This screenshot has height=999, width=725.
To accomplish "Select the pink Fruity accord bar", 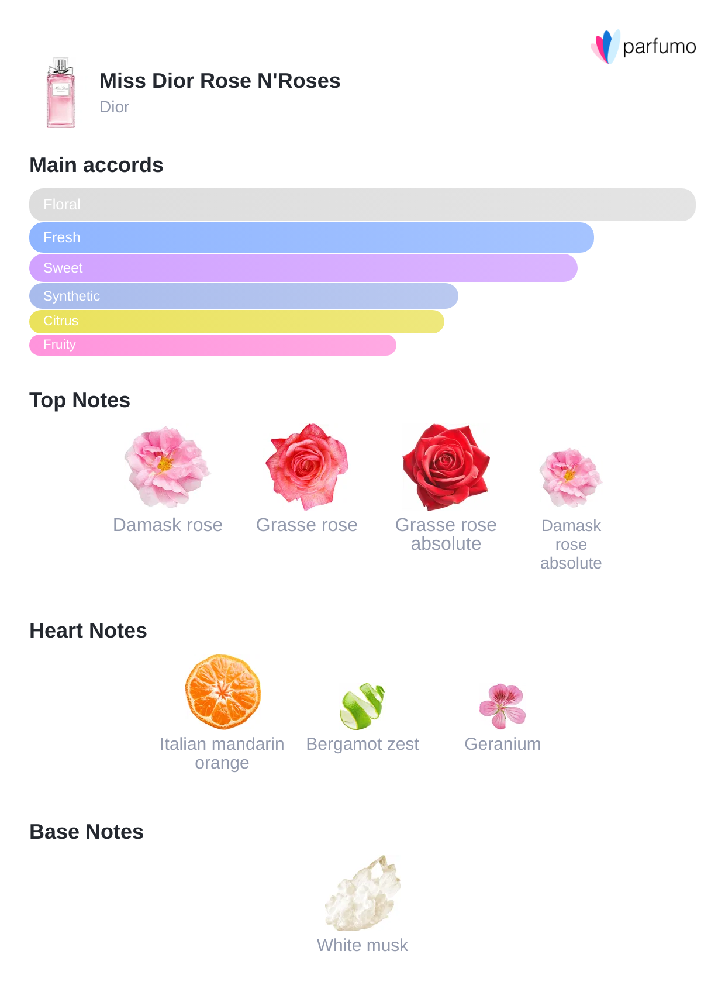I will coord(212,345).
